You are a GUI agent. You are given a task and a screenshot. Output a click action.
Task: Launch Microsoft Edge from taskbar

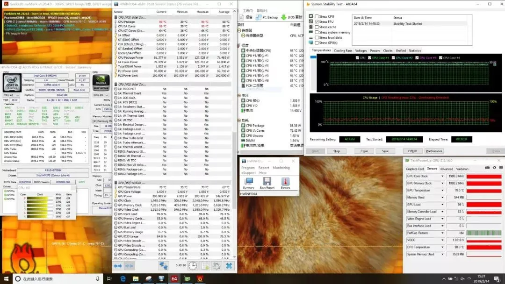[123, 278]
